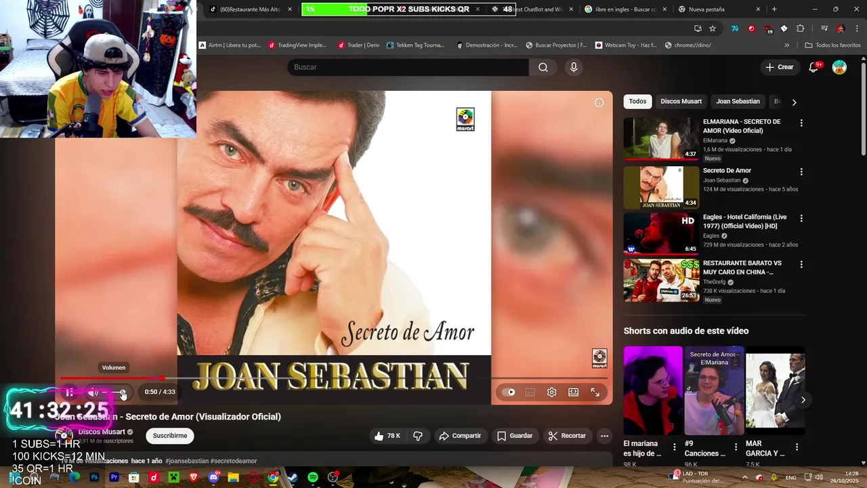This screenshot has height=488, width=867.
Task: Open the Discos Musart channel link
Action: (x=102, y=432)
